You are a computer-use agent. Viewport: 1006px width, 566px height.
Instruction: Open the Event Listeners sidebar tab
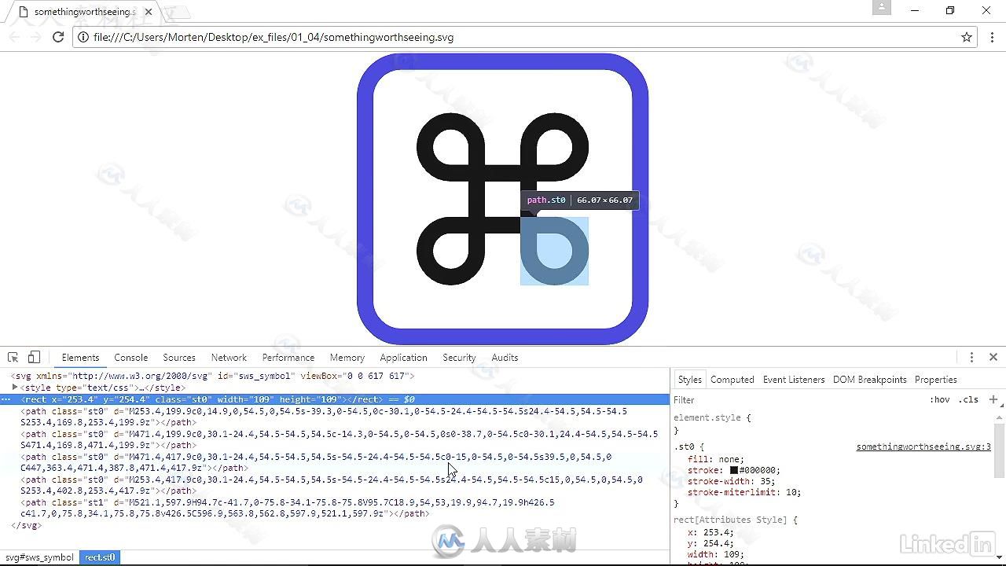tap(794, 380)
